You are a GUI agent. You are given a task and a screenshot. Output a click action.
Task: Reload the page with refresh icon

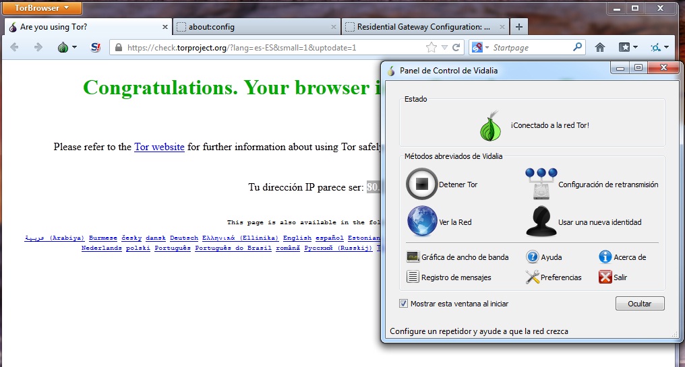coord(456,47)
